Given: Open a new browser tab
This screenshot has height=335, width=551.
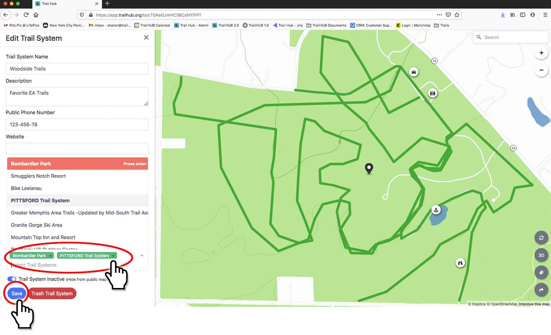Looking at the screenshot, I should click(107, 4).
